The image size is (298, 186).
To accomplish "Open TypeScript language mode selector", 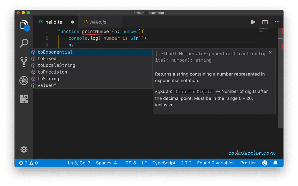I will 164,163.
